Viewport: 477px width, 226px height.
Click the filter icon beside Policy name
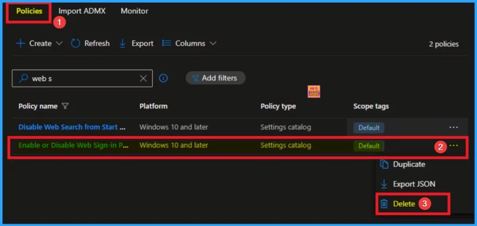click(x=65, y=106)
